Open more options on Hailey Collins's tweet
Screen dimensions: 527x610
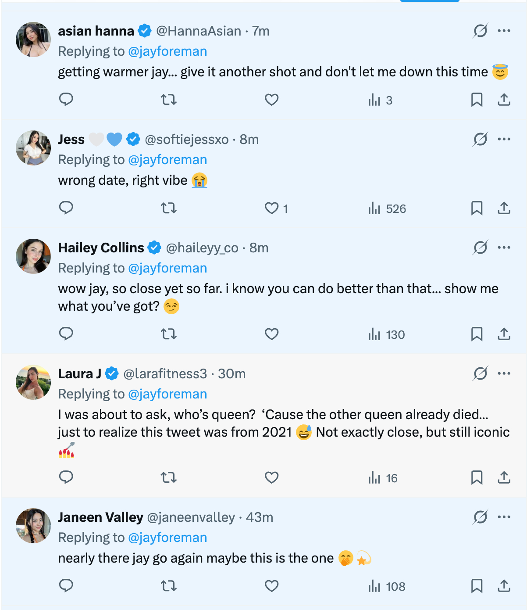504,248
